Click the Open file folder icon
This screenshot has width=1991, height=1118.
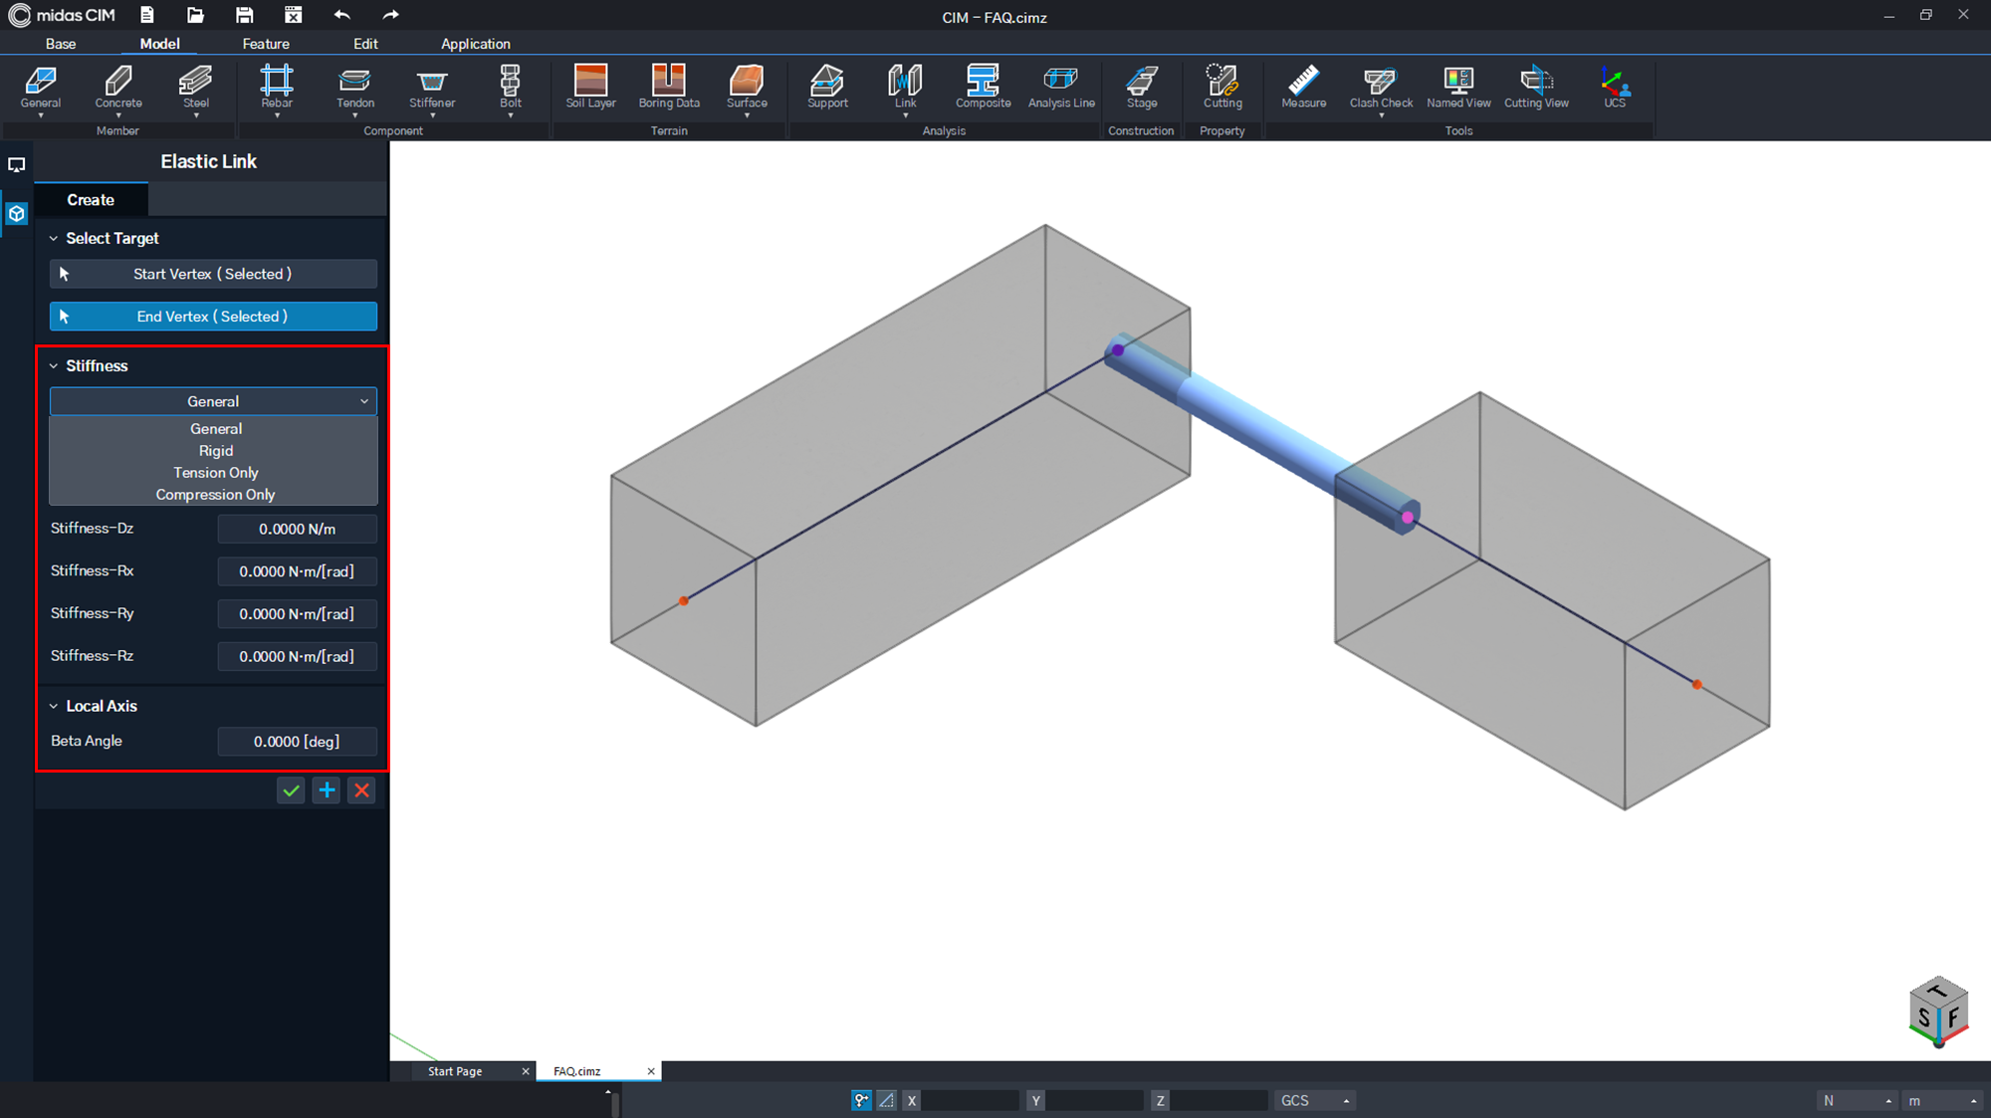(x=195, y=15)
